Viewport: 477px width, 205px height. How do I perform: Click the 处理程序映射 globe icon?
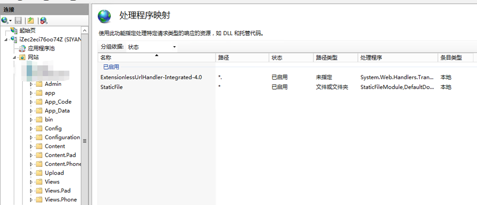104,16
